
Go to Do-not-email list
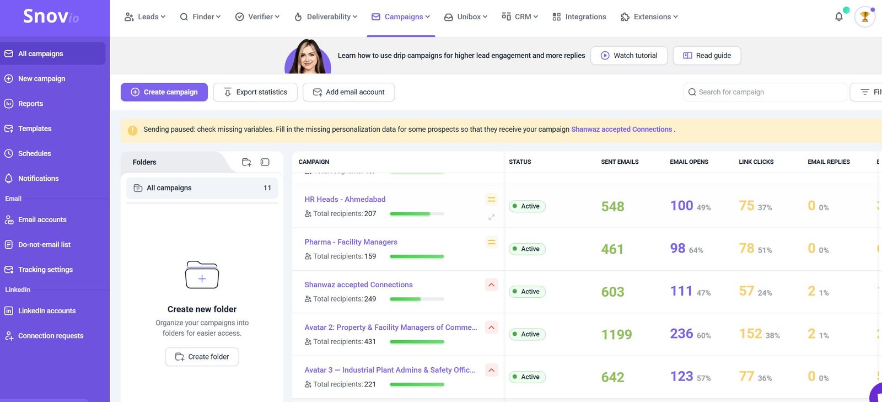pyautogui.click(x=44, y=245)
